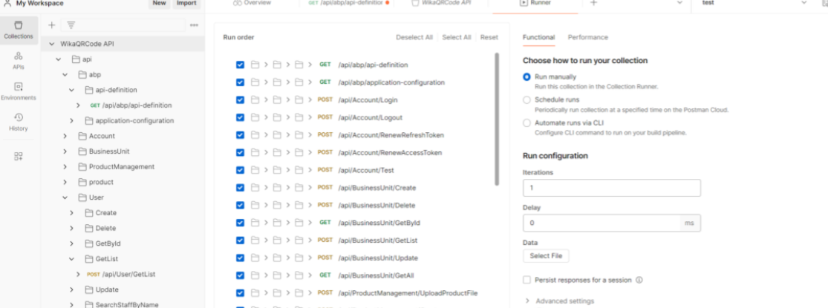
Task: Click the Delay input field
Action: [x=602, y=223]
